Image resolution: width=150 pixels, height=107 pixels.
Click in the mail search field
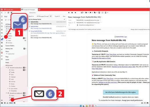(47, 13)
